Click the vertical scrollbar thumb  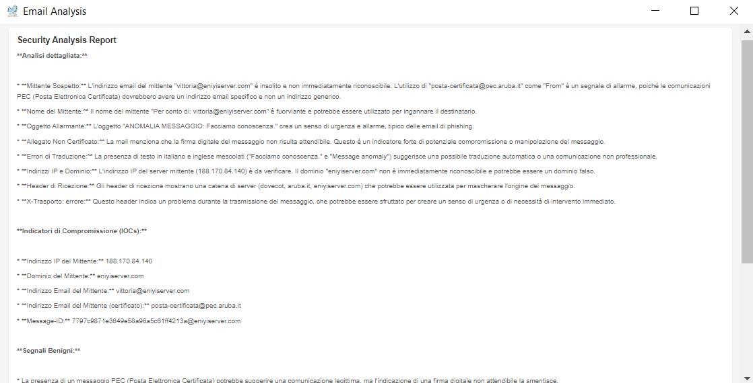point(747,151)
